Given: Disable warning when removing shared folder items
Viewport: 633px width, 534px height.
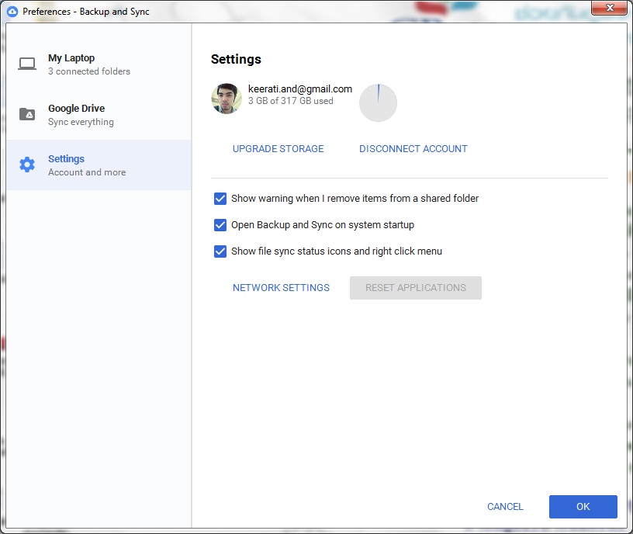Looking at the screenshot, I should coord(220,199).
